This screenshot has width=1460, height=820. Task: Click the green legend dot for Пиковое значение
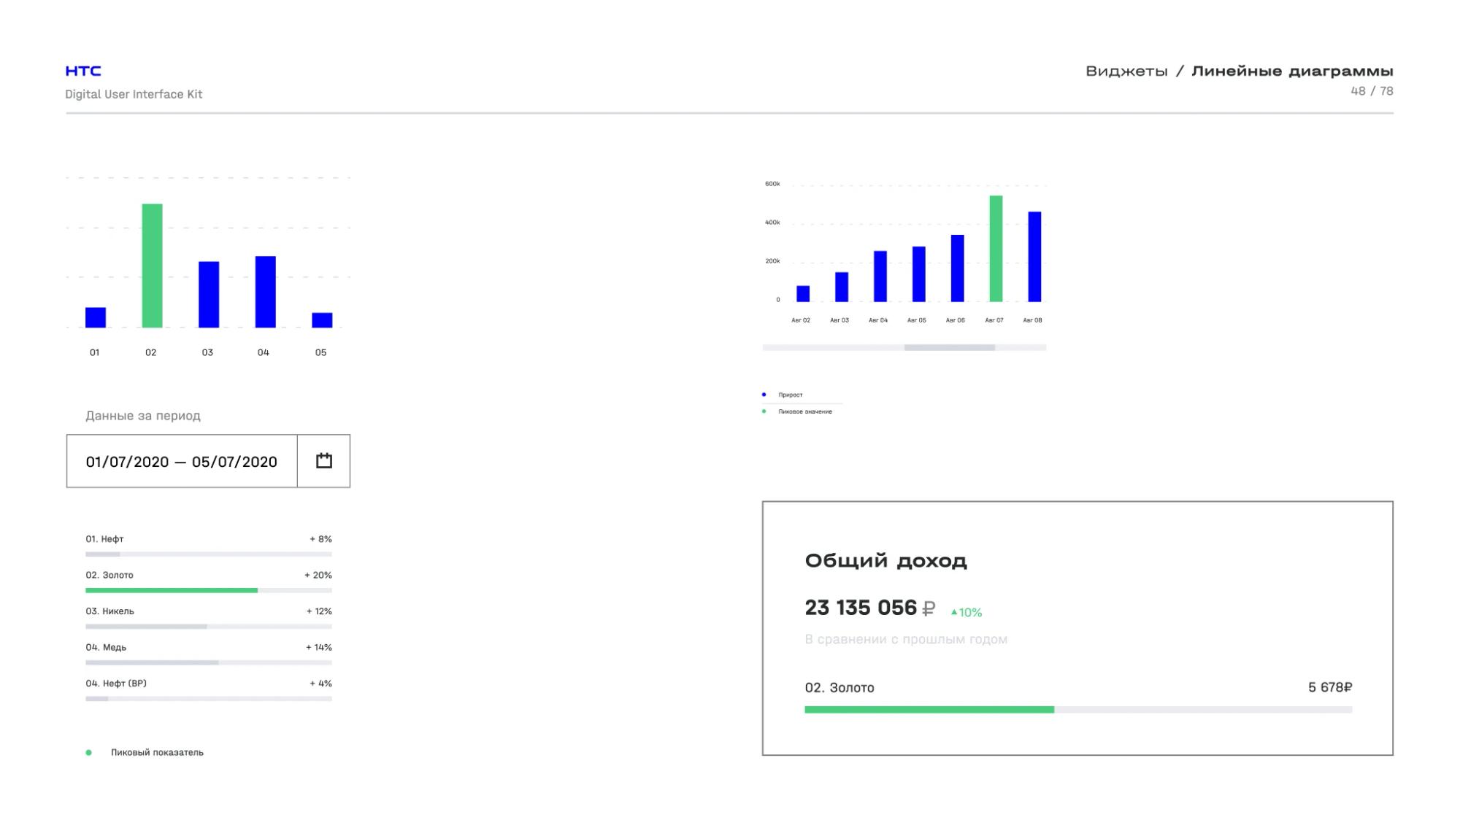coord(764,411)
